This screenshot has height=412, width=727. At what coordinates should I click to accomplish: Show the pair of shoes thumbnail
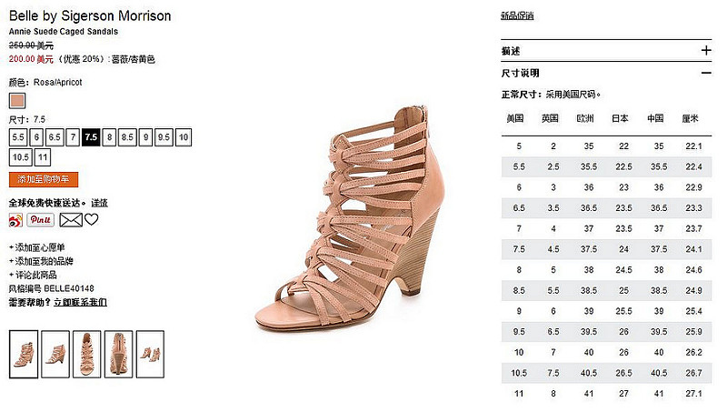(x=150, y=354)
